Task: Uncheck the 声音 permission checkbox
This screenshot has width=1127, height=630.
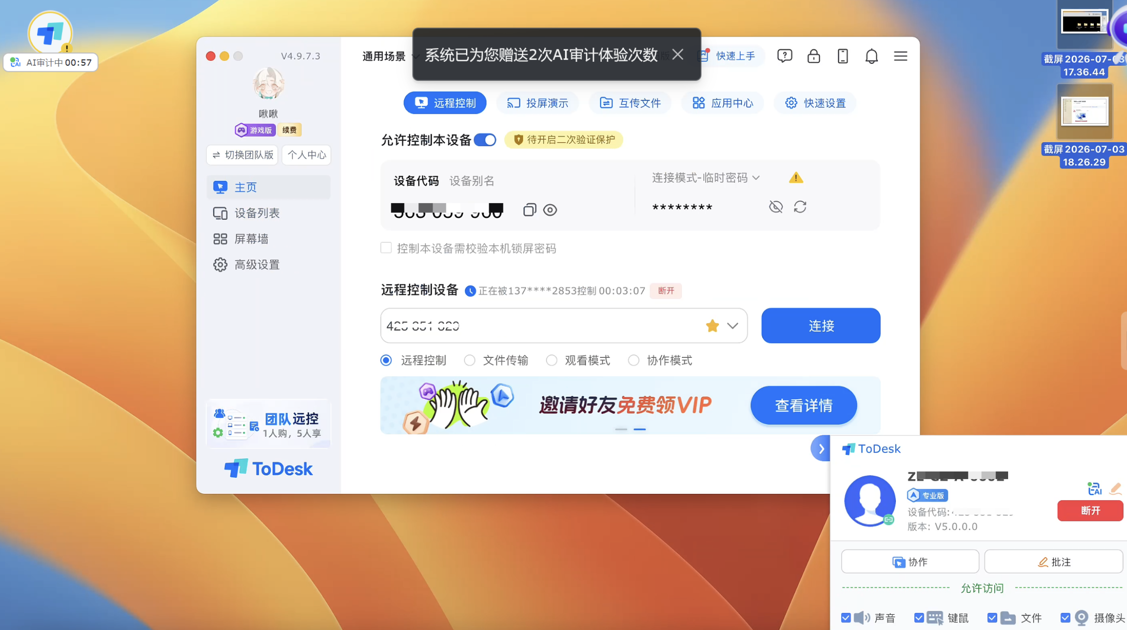Action: 846,618
